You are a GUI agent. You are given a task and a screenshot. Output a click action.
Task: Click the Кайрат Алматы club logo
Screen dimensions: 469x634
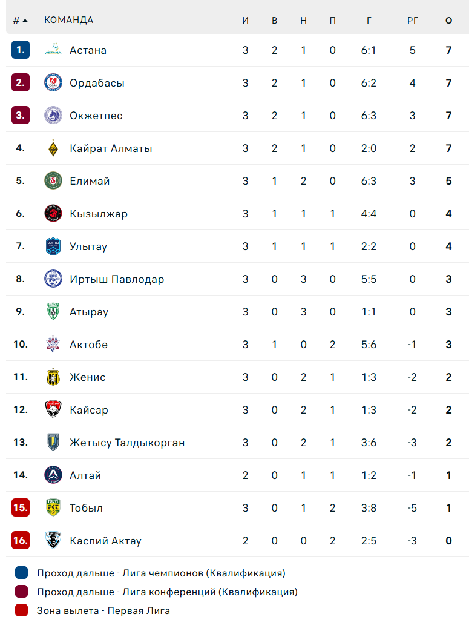[53, 148]
